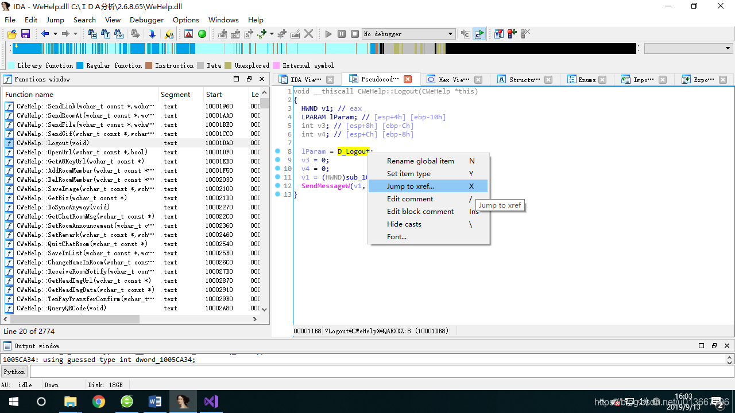Click the Jump forward arrow
The image size is (735, 413).
65,34
